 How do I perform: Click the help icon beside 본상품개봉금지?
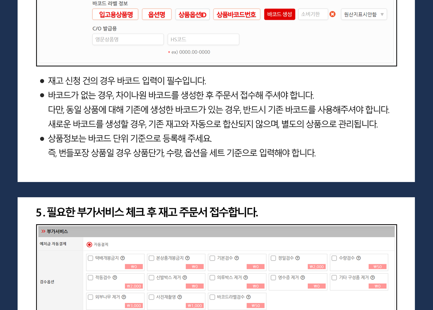188,258
